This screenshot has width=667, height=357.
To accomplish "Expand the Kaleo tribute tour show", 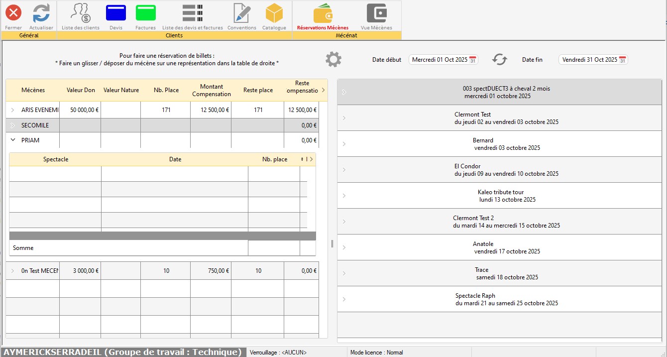I will [x=344, y=196].
